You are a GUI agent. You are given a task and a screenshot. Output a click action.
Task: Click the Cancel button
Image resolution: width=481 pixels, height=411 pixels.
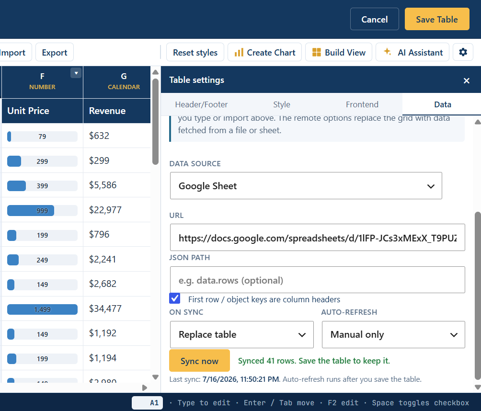(374, 19)
